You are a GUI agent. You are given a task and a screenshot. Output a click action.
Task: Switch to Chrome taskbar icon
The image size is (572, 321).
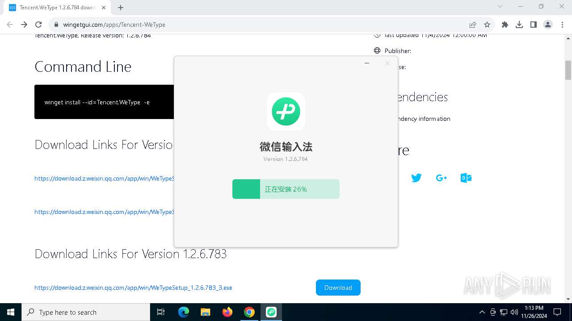tap(249, 312)
